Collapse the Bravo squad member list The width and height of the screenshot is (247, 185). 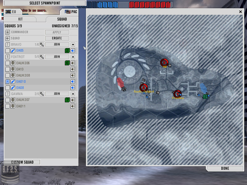(73, 44)
